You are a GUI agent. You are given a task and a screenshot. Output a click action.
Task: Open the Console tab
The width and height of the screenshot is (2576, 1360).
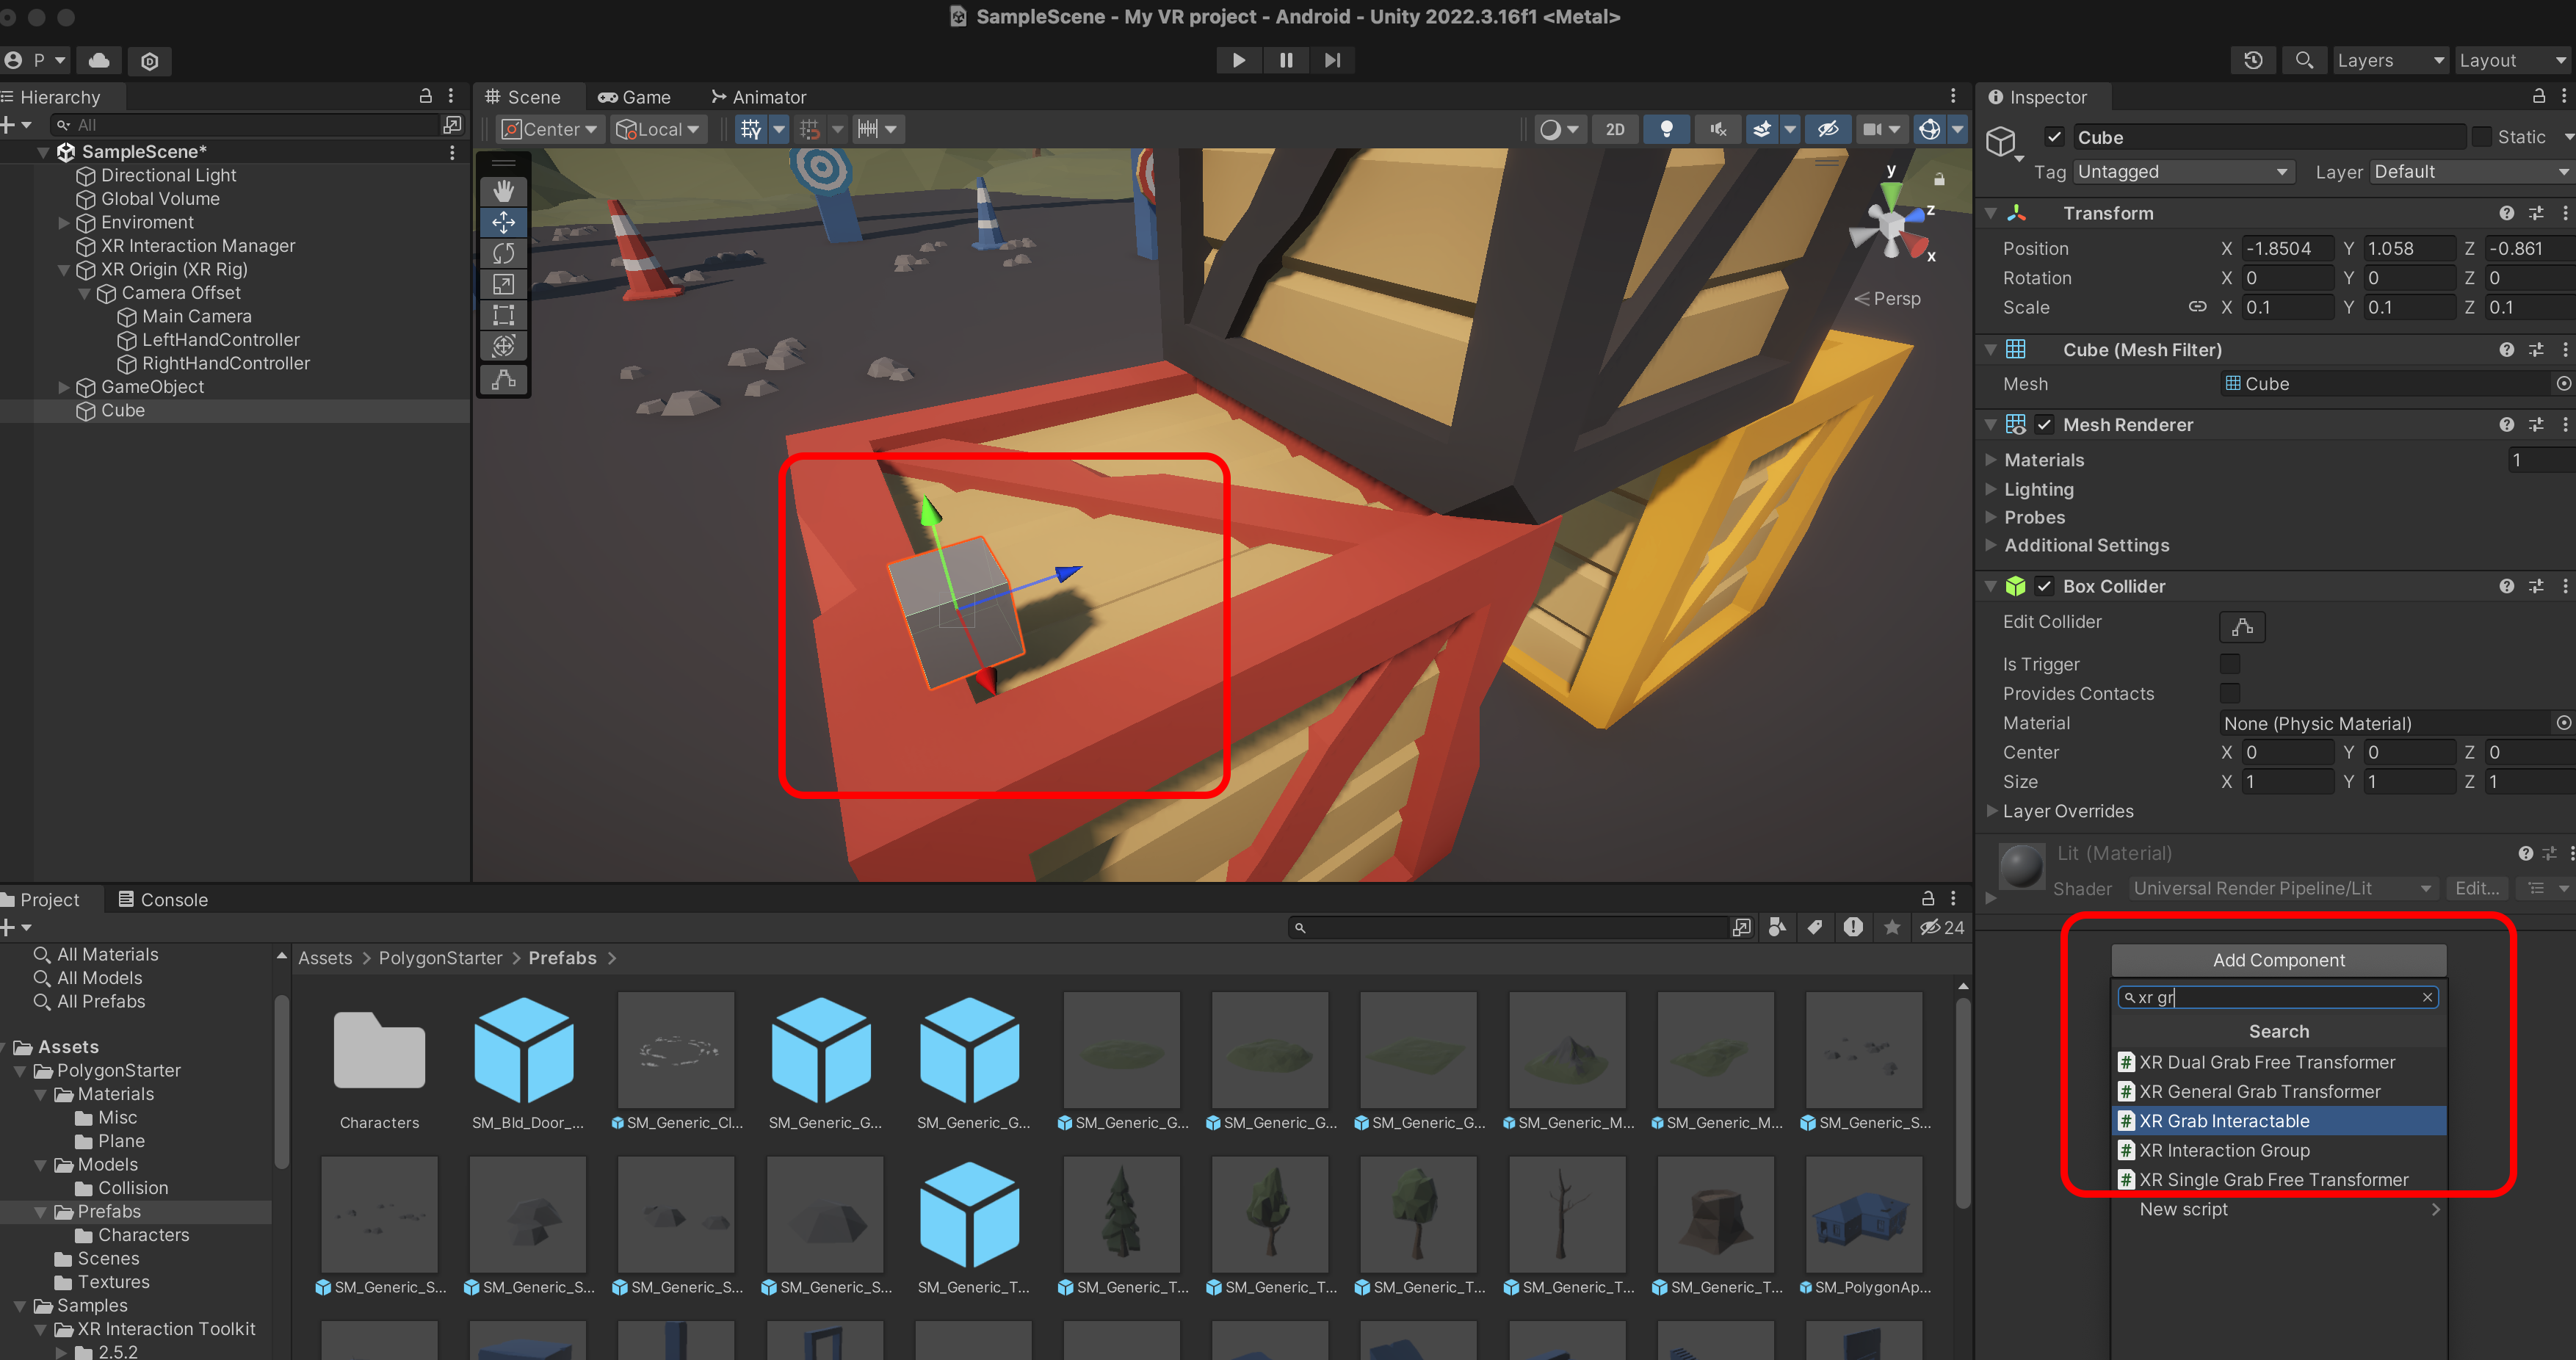pyautogui.click(x=163, y=899)
